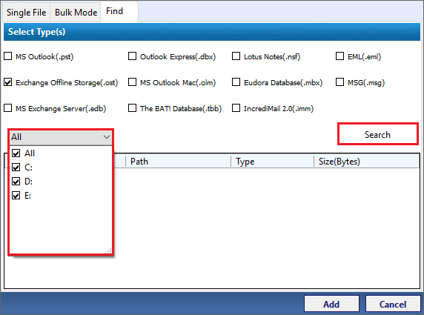Viewport: 424px width, 315px height.
Task: Collapse the All drive dropdown
Action: [107, 137]
